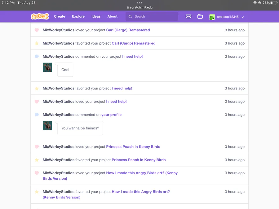The width and height of the screenshot is (279, 209).
Task: Click the comment bubble icon for I need help!
Action: (37, 56)
